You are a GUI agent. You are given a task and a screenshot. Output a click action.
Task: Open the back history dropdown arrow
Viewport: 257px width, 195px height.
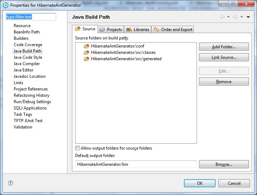(x=228, y=17)
